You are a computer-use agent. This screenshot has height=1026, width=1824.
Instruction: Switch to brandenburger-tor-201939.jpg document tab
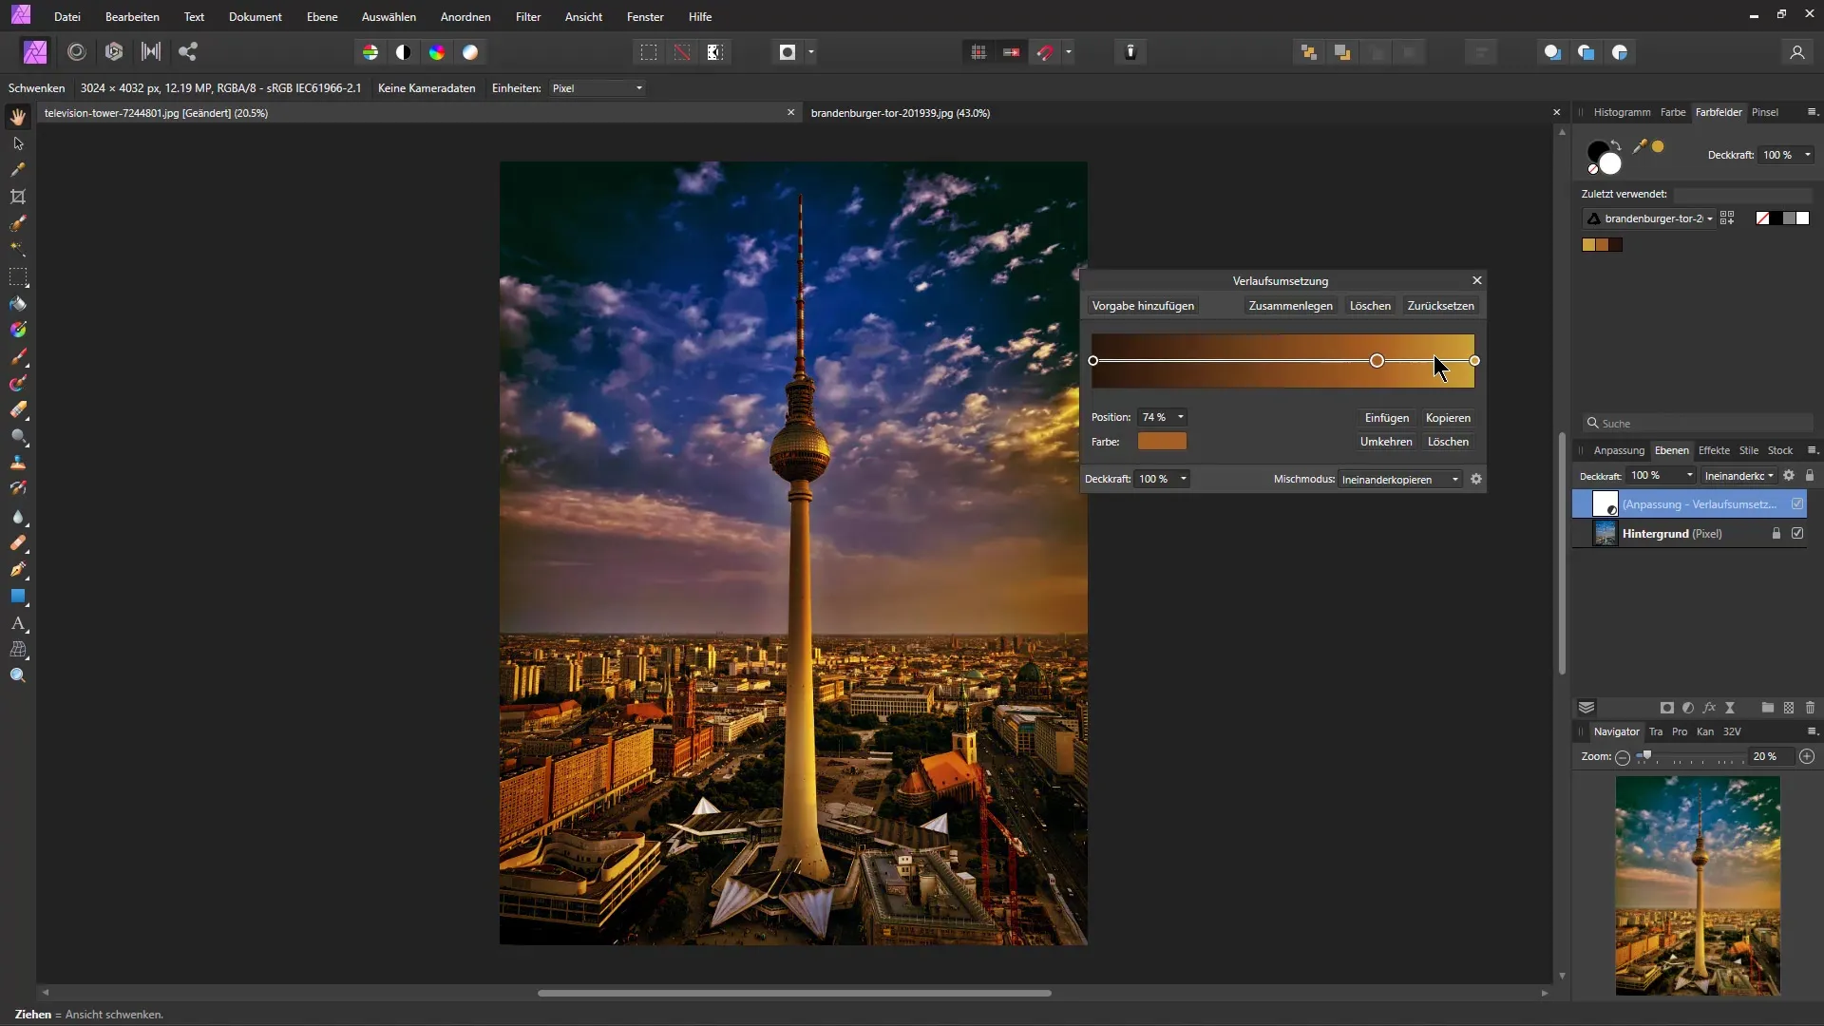pyautogui.click(x=901, y=113)
